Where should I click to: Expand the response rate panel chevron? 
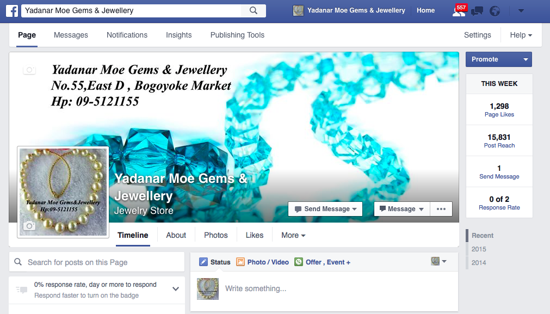coord(176,289)
